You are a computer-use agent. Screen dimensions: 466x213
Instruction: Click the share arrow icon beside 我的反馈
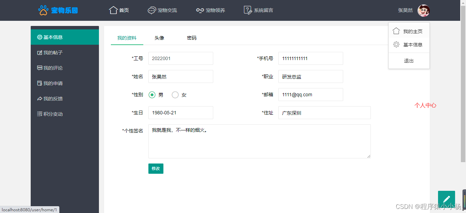(x=40, y=99)
